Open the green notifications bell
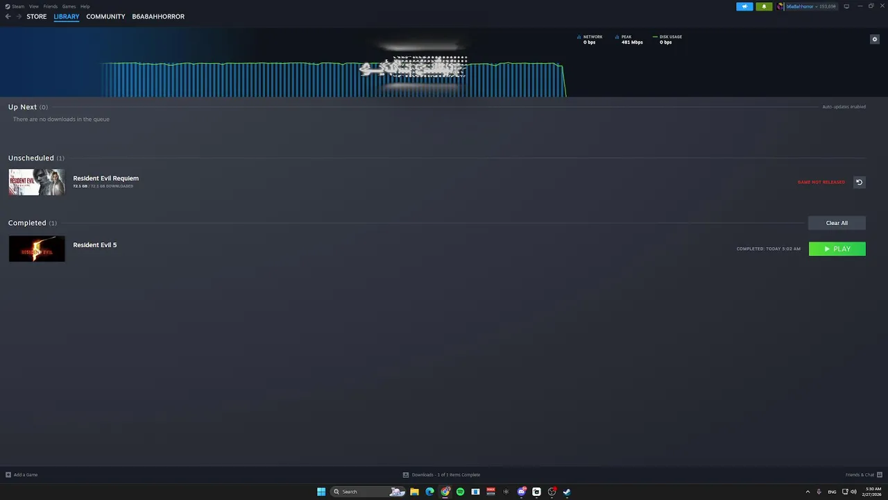 (x=764, y=6)
